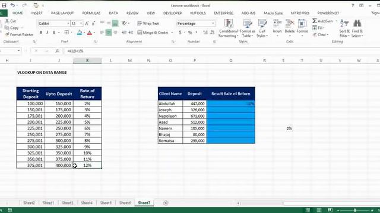This screenshot has width=380, height=213.
Task: Switch to Normal view icon in status bar
Action: [308, 211]
